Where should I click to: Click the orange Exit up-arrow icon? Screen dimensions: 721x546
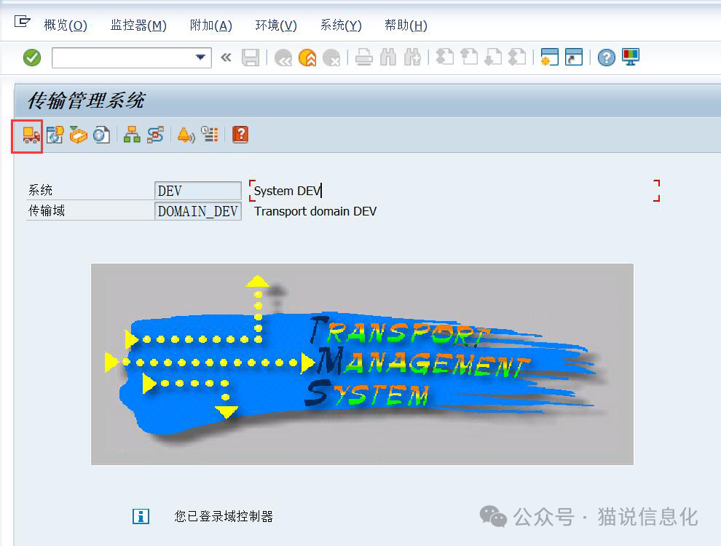click(x=307, y=58)
